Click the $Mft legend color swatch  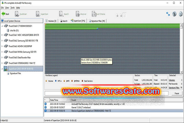[64, 81]
